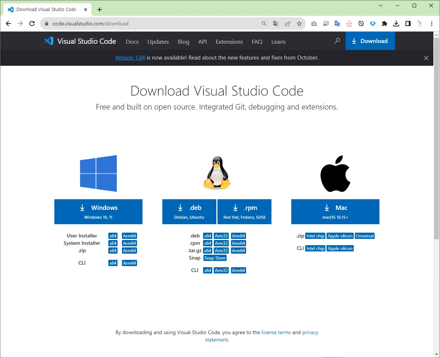440x358 pixels.
Task: Download the Mac macOS 10.15+ build
Action: pyautogui.click(x=335, y=211)
